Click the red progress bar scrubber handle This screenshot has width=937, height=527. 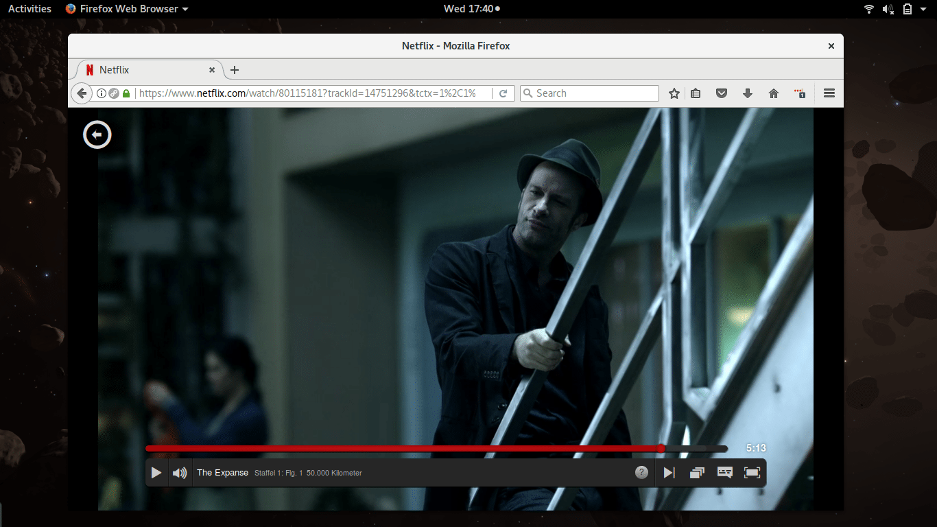661,449
